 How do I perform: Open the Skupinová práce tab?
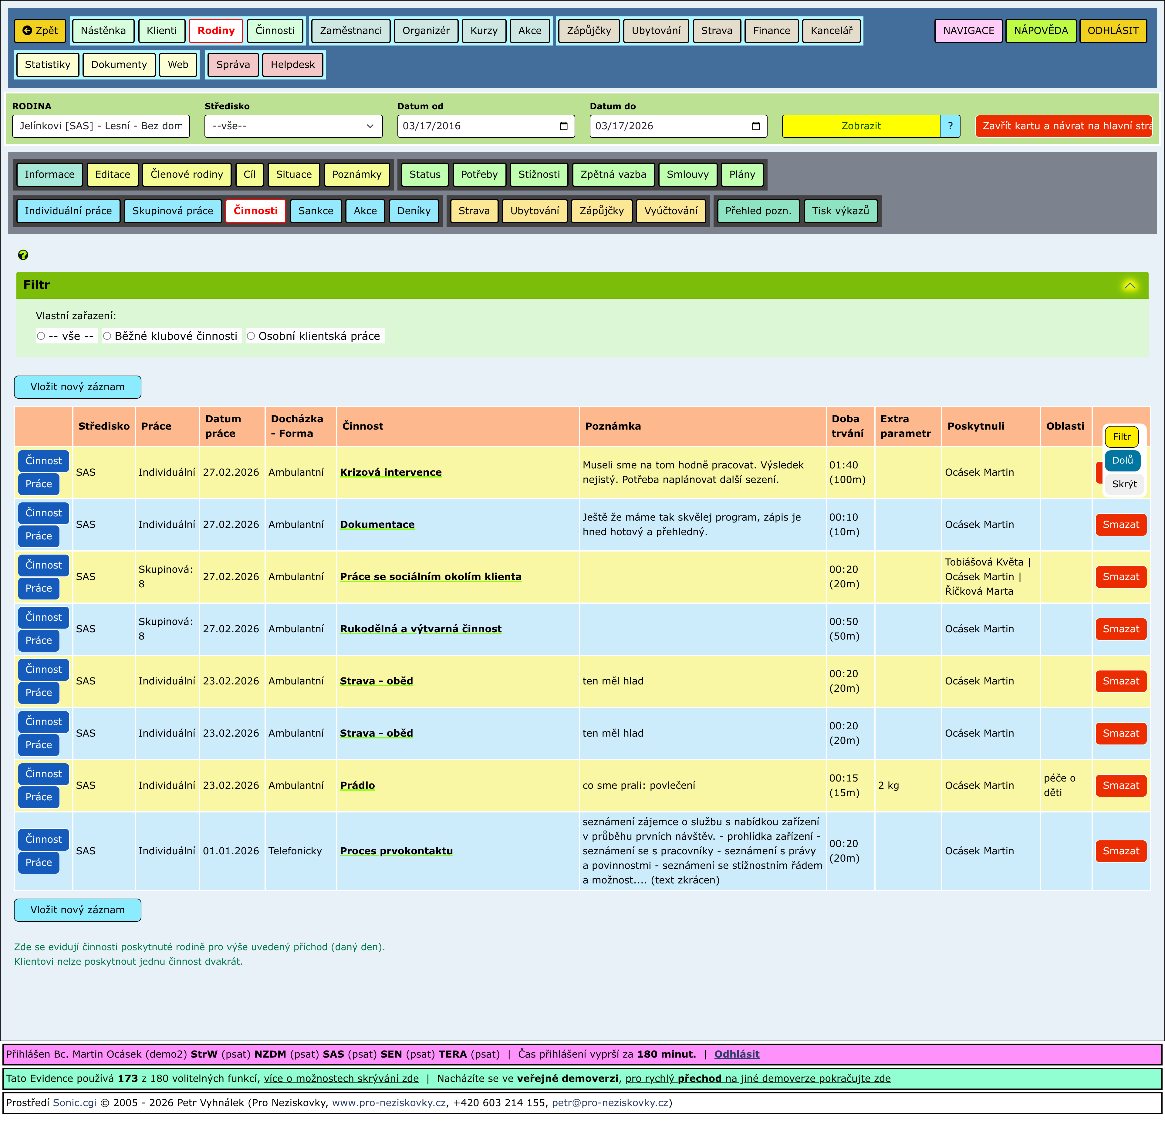[172, 211]
